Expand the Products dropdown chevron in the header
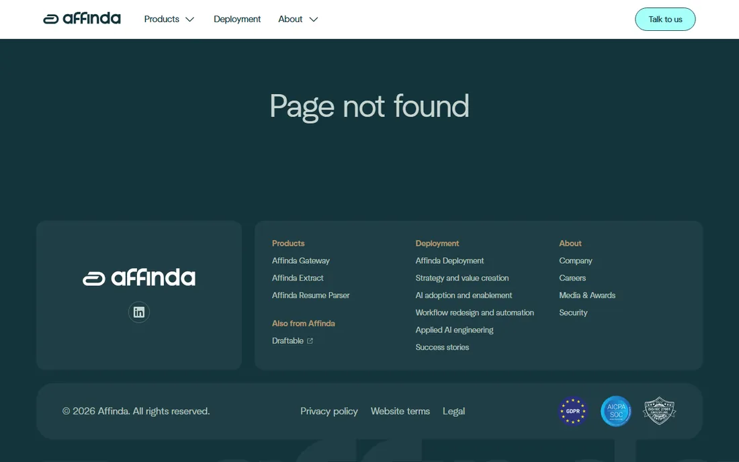739x462 pixels. (x=189, y=19)
